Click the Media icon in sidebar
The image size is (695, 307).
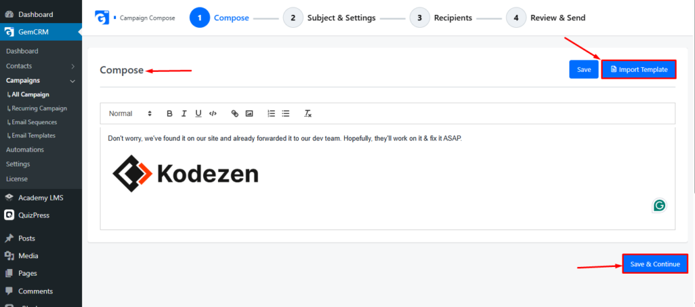click(9, 256)
